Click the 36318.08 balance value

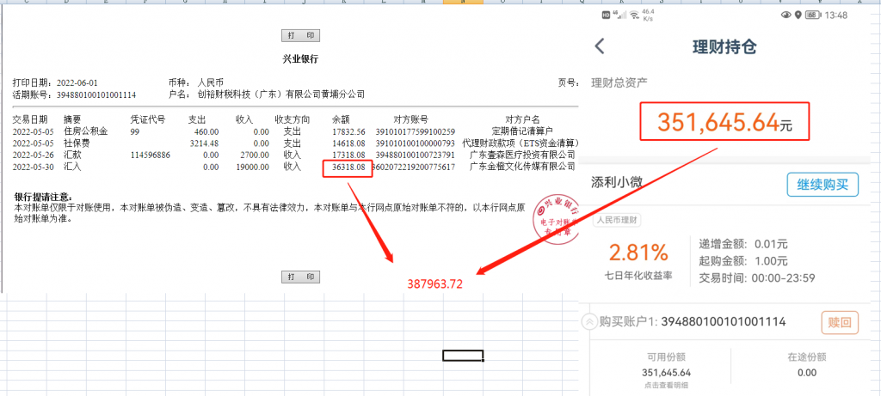(348, 167)
